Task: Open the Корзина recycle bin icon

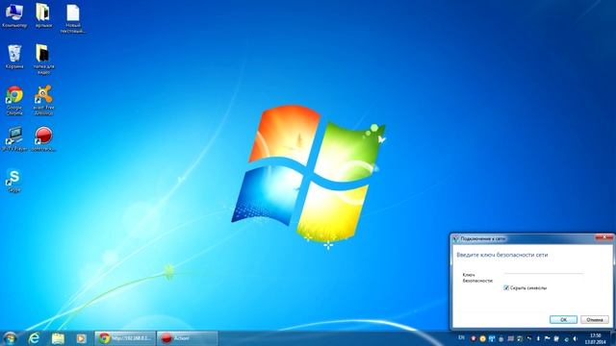Action: (x=14, y=57)
